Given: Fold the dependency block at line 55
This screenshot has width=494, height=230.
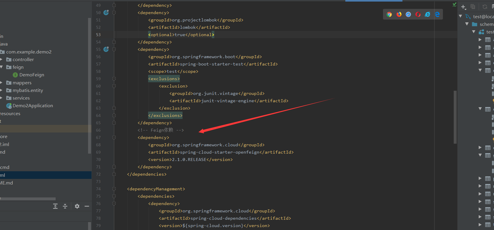Looking at the screenshot, I should coord(114,49).
